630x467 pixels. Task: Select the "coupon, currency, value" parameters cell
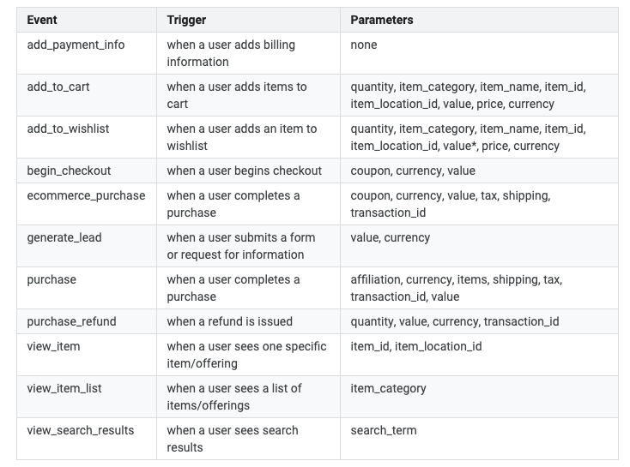(413, 171)
